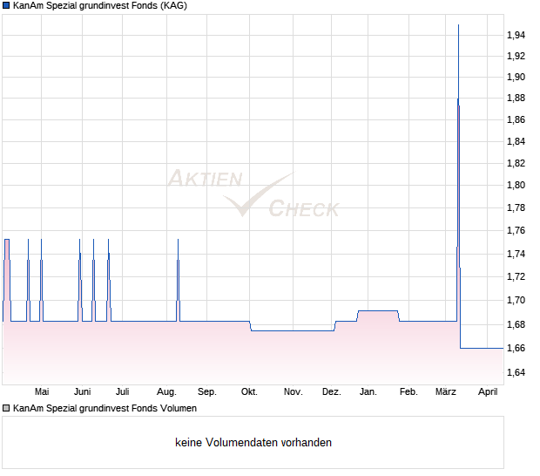
Task: Click the 'keine Volumendaten vorhanden' message
Action: (253, 443)
